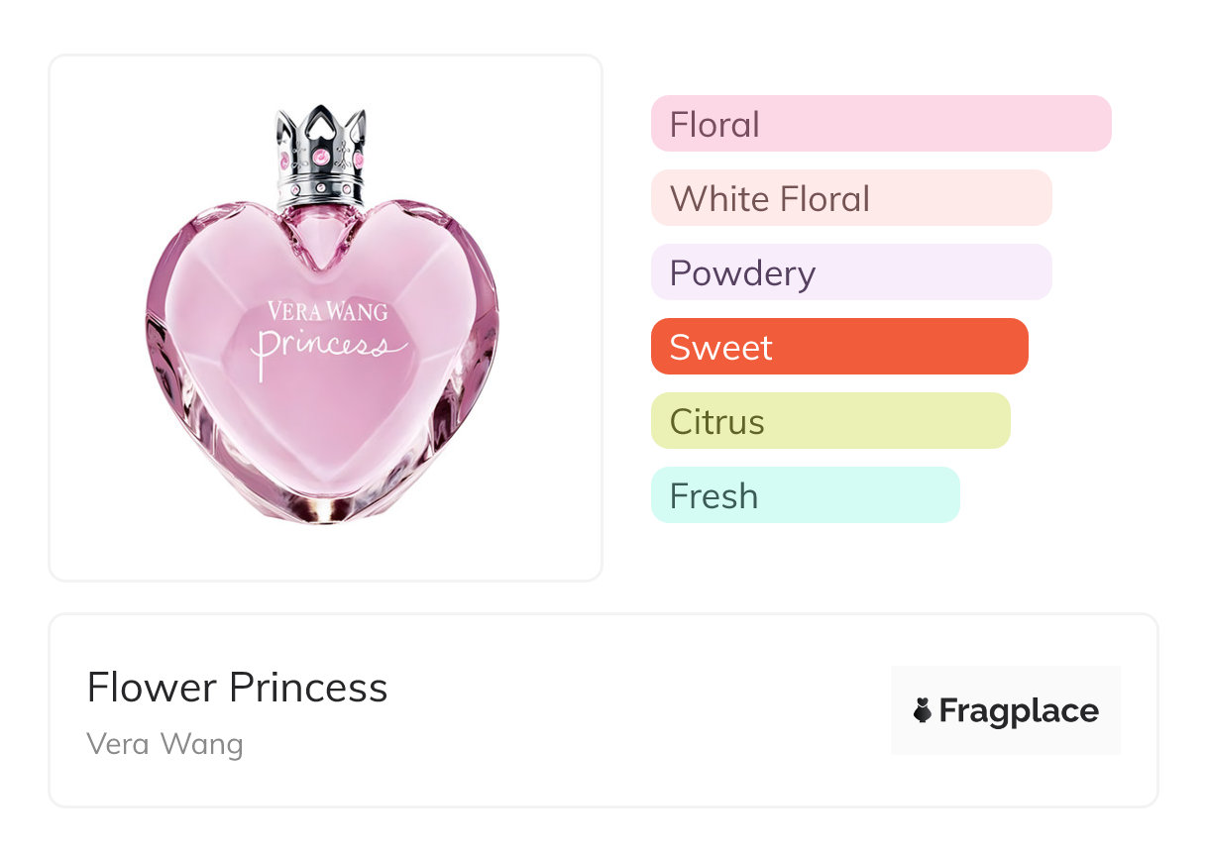1207x856 pixels.
Task: Click the Fragplace perfume bottle logo icon
Action: point(923,710)
